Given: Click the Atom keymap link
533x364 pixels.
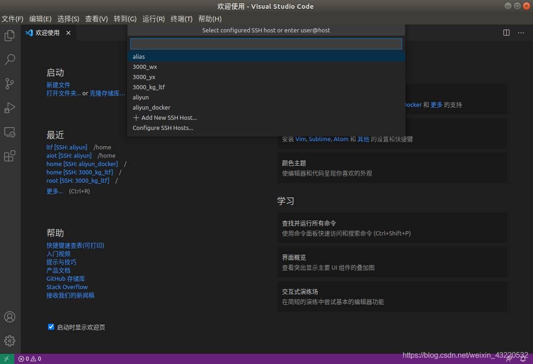Looking at the screenshot, I should click(x=341, y=139).
